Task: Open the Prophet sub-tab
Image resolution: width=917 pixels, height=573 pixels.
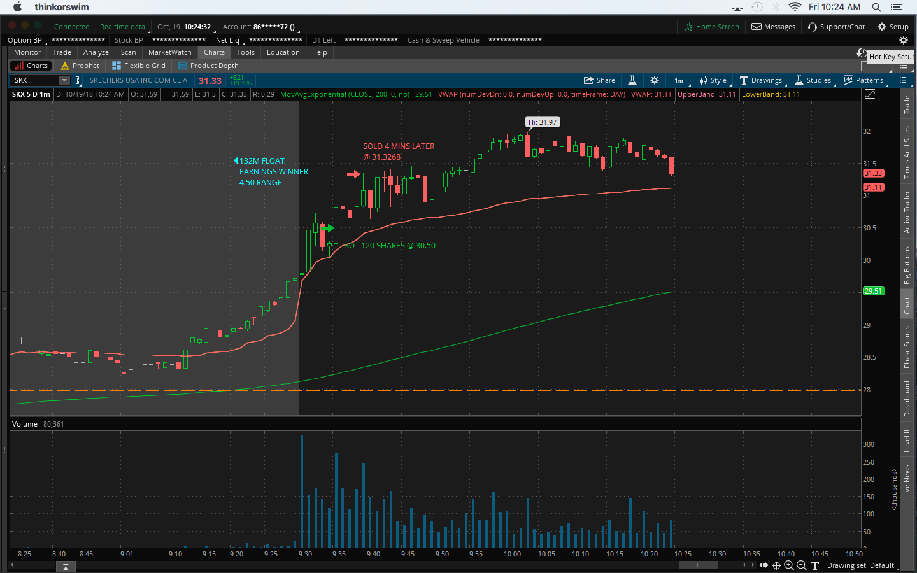Action: (x=80, y=66)
